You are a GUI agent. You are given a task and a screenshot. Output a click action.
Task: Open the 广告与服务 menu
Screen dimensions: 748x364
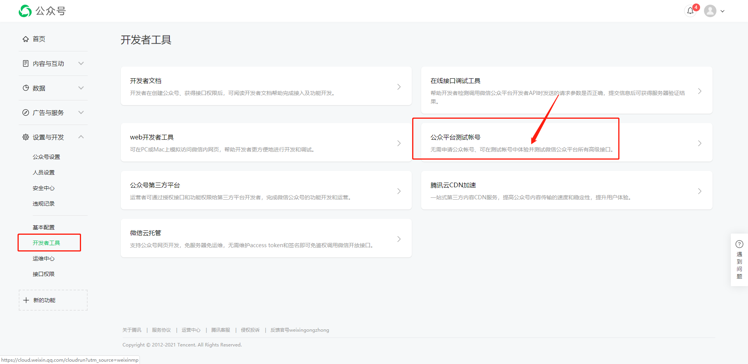coord(53,113)
